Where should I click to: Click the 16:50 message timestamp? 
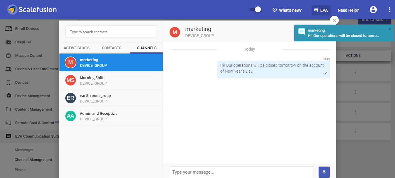pos(326,59)
